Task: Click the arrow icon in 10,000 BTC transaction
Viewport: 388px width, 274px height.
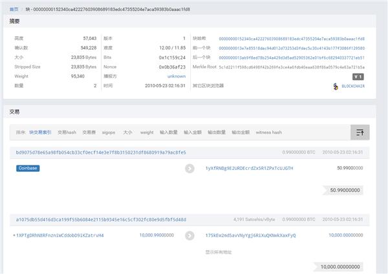Action: click(x=189, y=235)
